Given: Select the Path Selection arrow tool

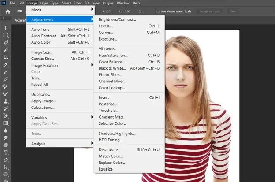Looking at the screenshot, I should coord(6,167).
